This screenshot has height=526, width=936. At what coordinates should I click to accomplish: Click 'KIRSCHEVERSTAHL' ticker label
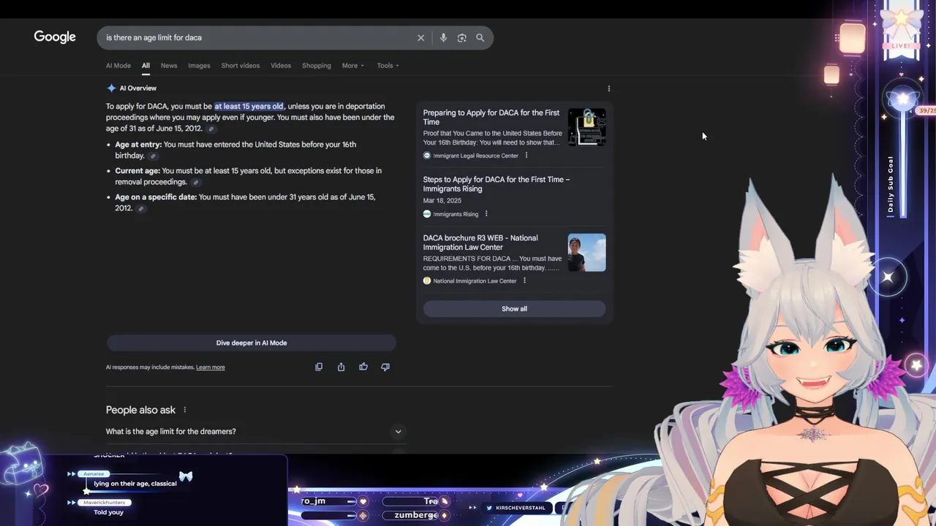(x=520, y=508)
